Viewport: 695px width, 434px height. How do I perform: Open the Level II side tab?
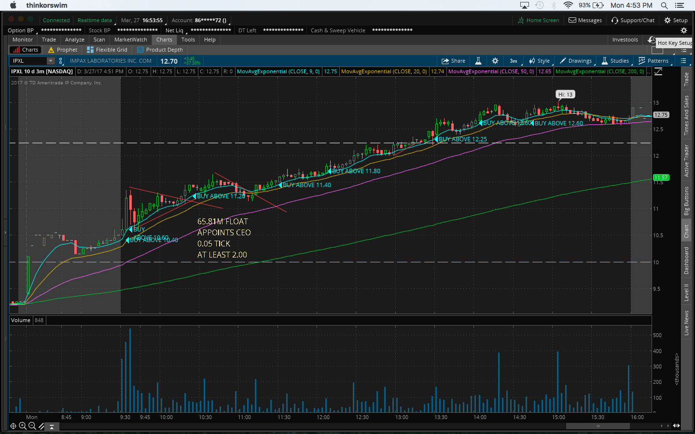click(686, 292)
